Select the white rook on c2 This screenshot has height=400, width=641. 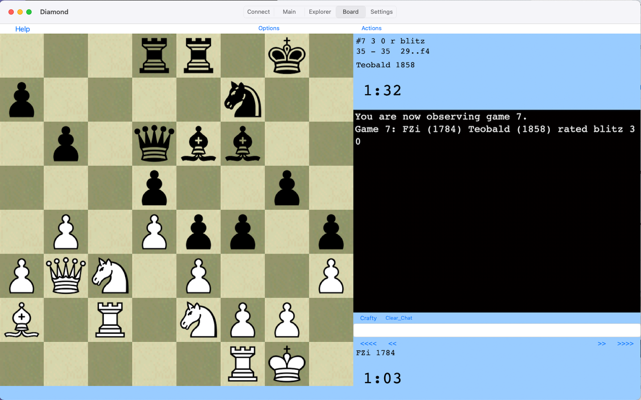coord(110,320)
